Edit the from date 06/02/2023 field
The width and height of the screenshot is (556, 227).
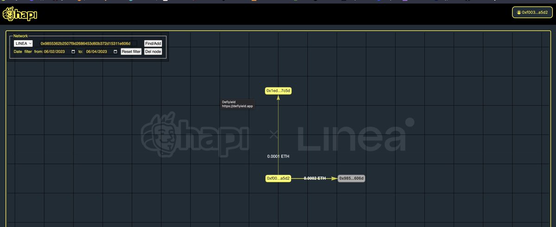(60, 52)
